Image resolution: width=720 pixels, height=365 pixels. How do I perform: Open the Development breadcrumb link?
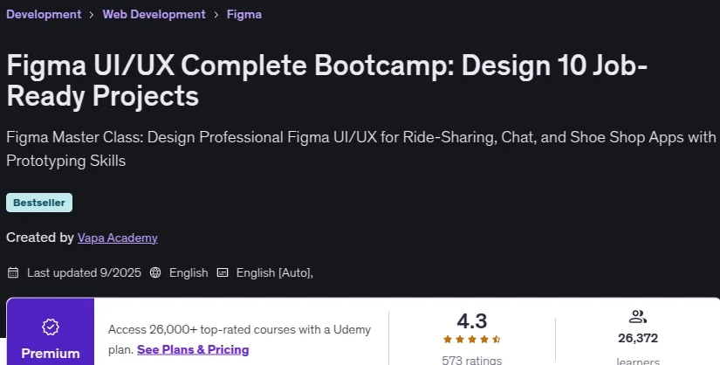[44, 14]
